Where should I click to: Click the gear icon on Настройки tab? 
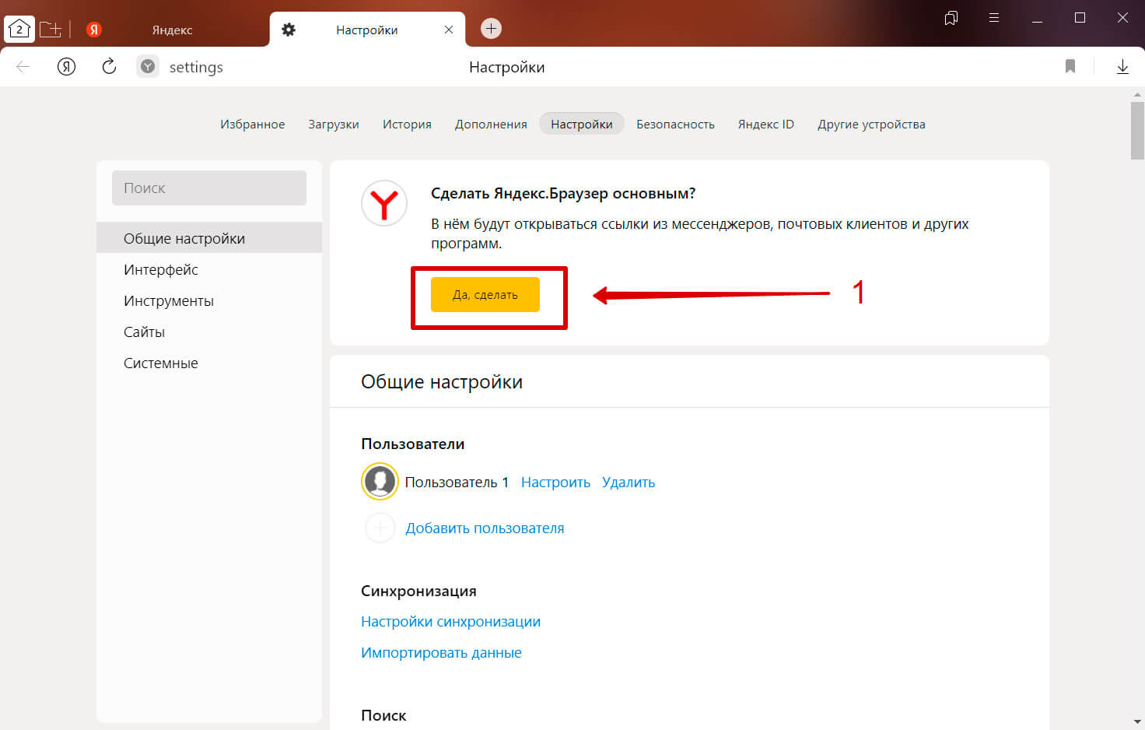click(289, 30)
